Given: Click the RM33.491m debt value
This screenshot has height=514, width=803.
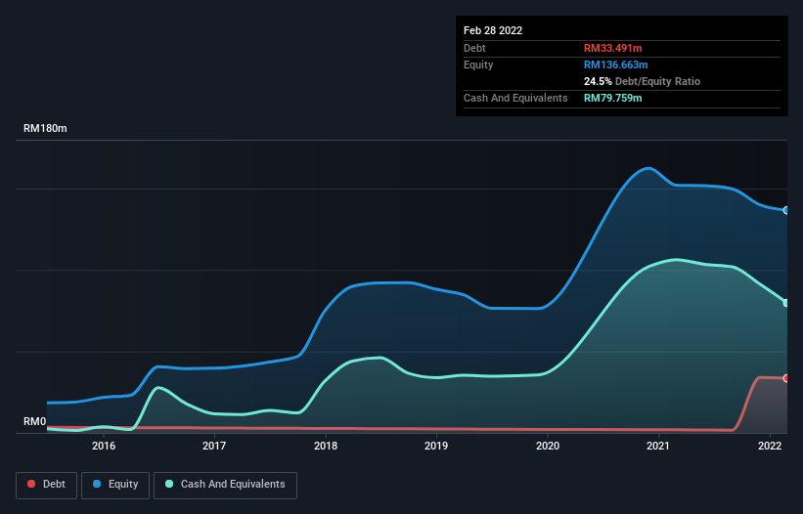Looking at the screenshot, I should (x=612, y=48).
